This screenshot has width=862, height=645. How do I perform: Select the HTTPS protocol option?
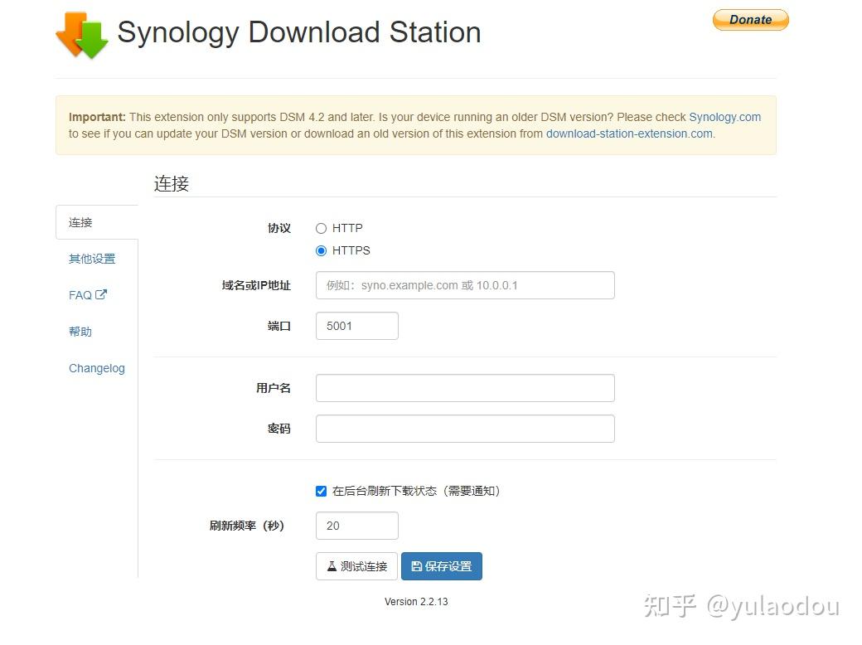pyautogui.click(x=321, y=250)
